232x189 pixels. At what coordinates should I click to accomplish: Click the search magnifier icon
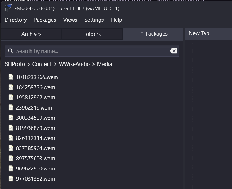tap(11, 51)
